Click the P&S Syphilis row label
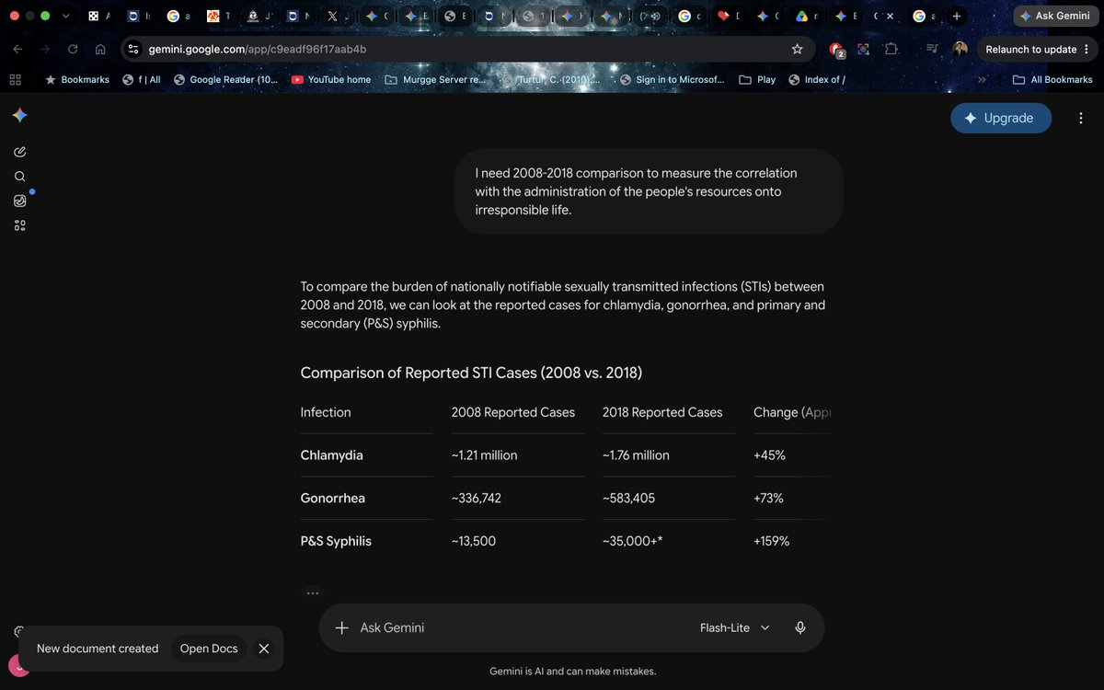The height and width of the screenshot is (690, 1104). [x=336, y=541]
